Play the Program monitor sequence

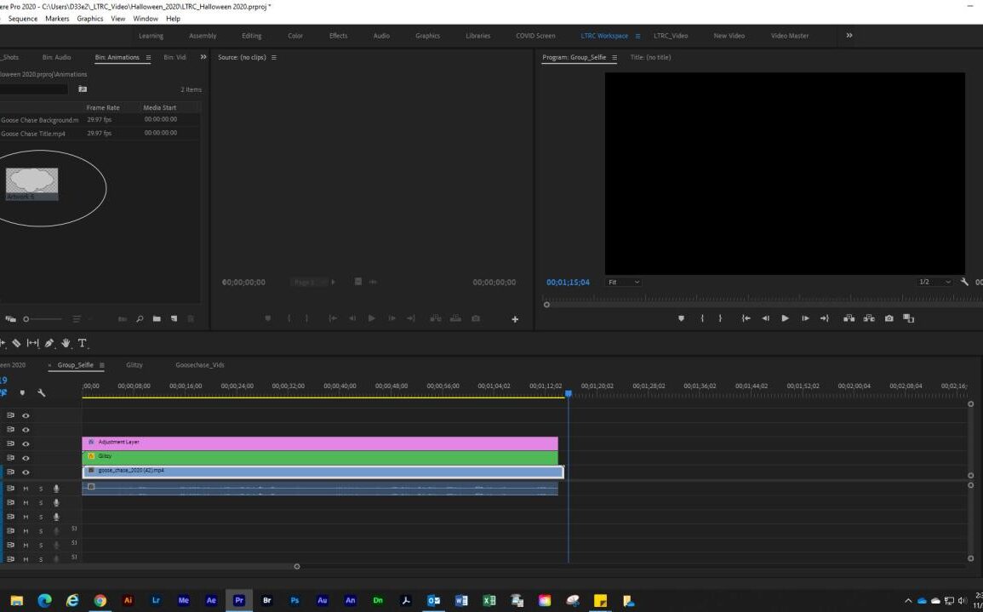point(785,318)
